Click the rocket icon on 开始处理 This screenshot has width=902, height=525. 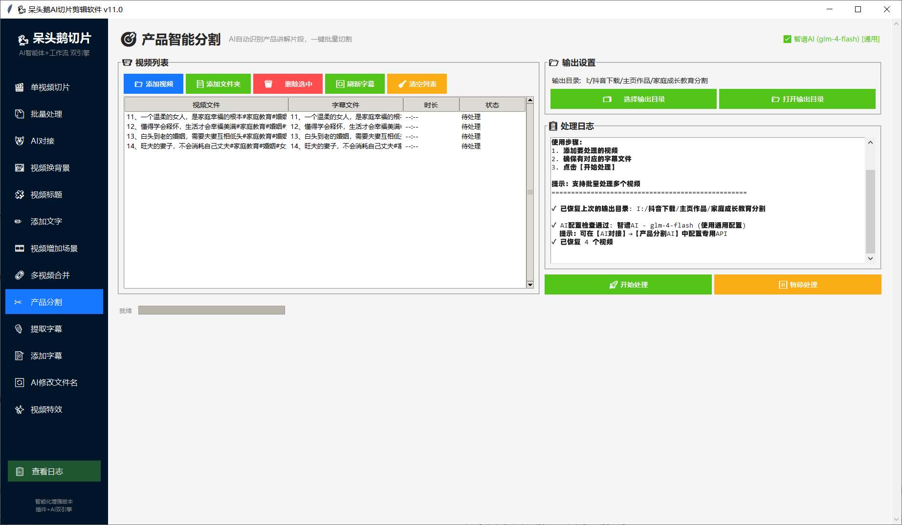coord(614,285)
